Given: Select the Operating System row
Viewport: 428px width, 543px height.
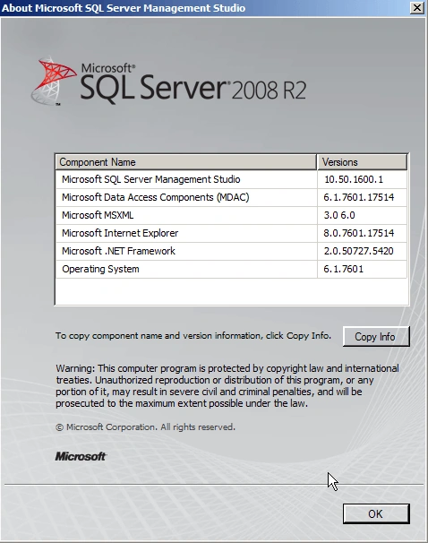Looking at the screenshot, I should tap(231, 269).
